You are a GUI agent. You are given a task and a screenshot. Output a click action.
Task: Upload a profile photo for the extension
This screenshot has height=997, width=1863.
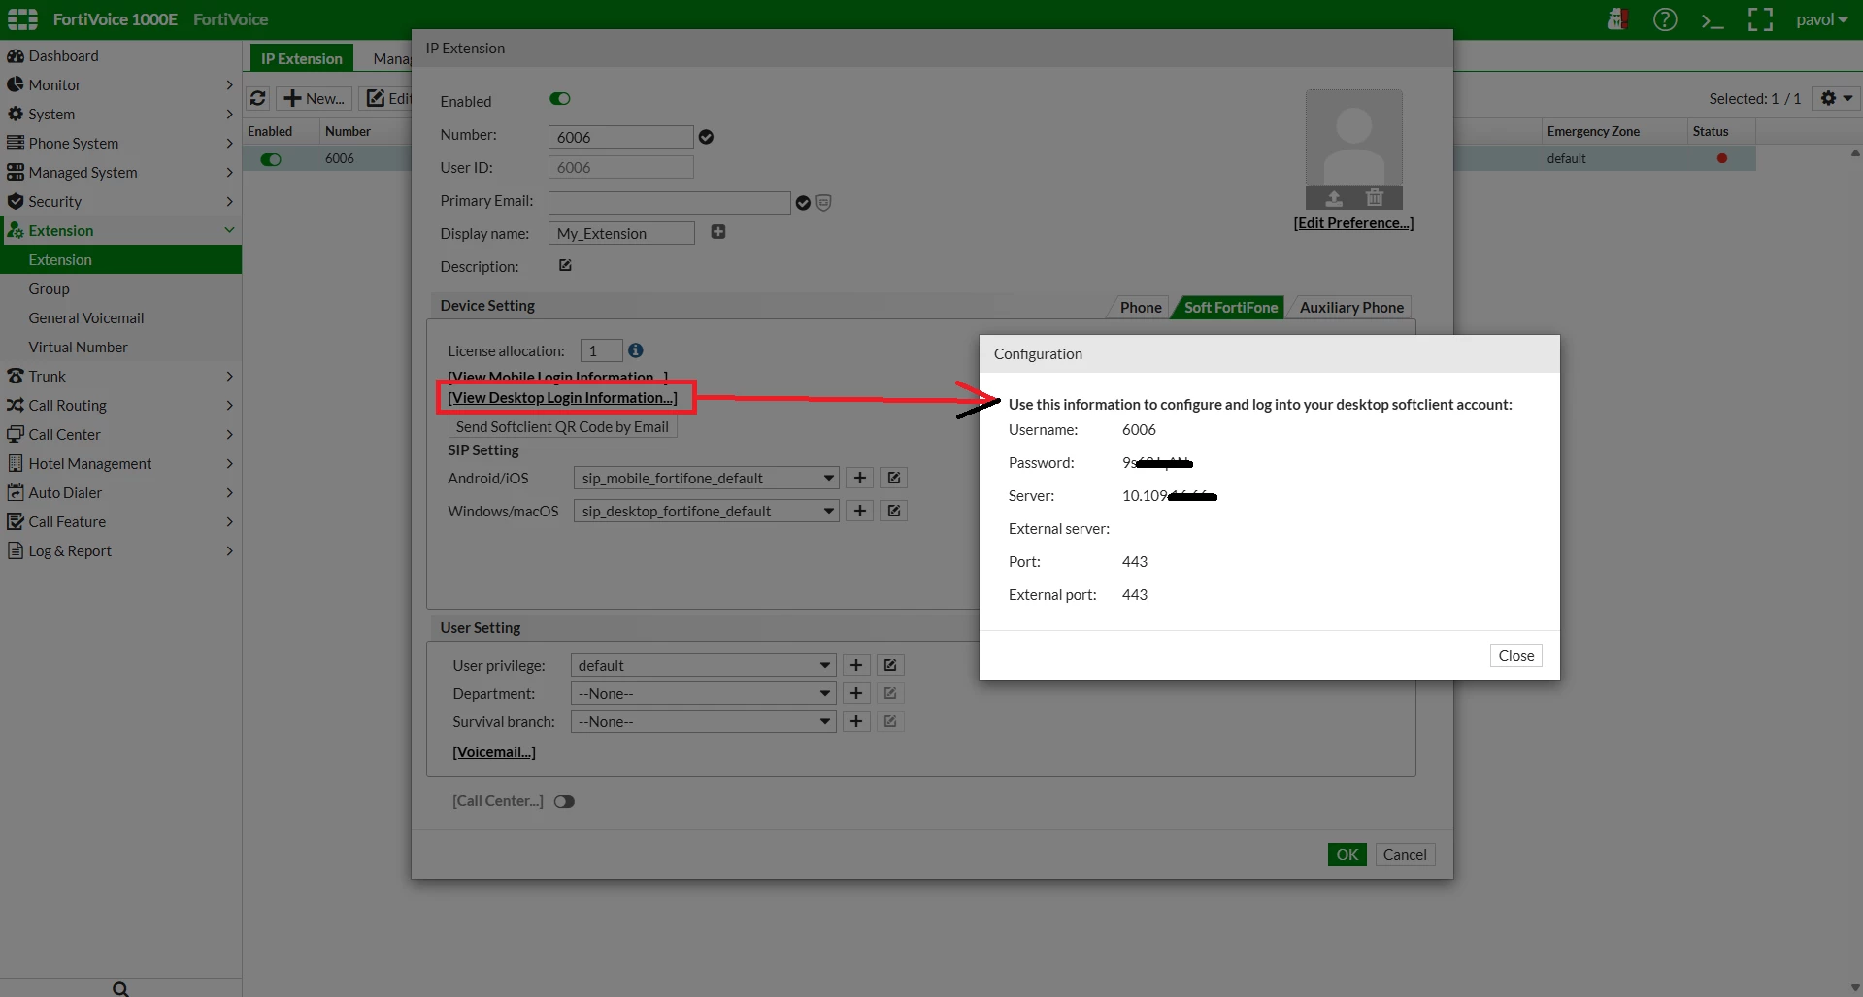coord(1334,198)
